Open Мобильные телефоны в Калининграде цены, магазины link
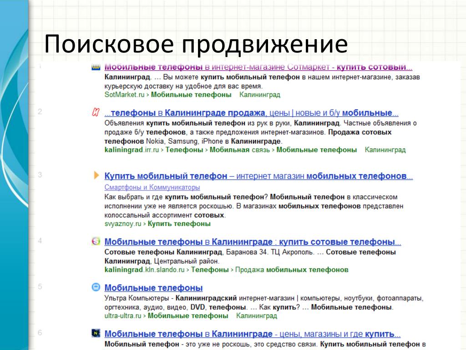Screen dimensions: 466x350 tap(252, 334)
